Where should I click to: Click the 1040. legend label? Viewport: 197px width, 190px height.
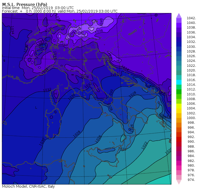point(191,23)
